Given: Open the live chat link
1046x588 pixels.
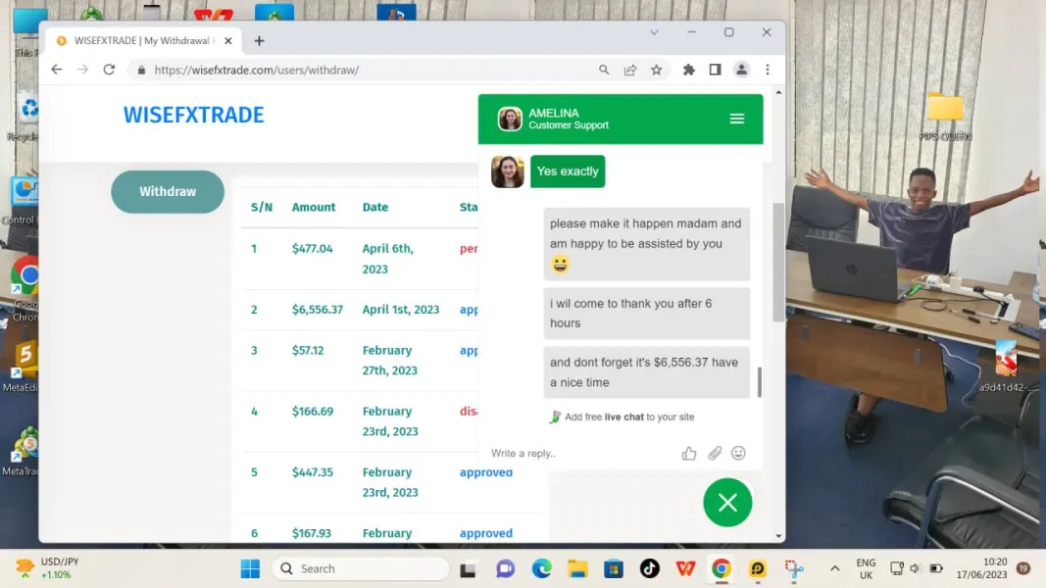Looking at the screenshot, I should coord(623,416).
